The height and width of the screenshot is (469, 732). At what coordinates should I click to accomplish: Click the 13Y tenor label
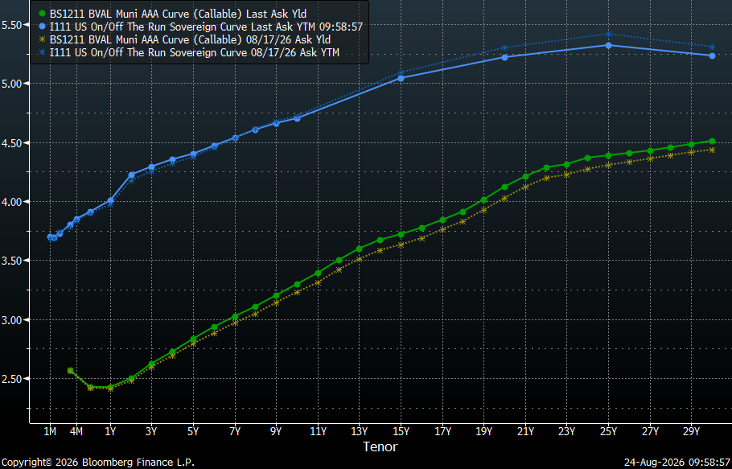[359, 432]
